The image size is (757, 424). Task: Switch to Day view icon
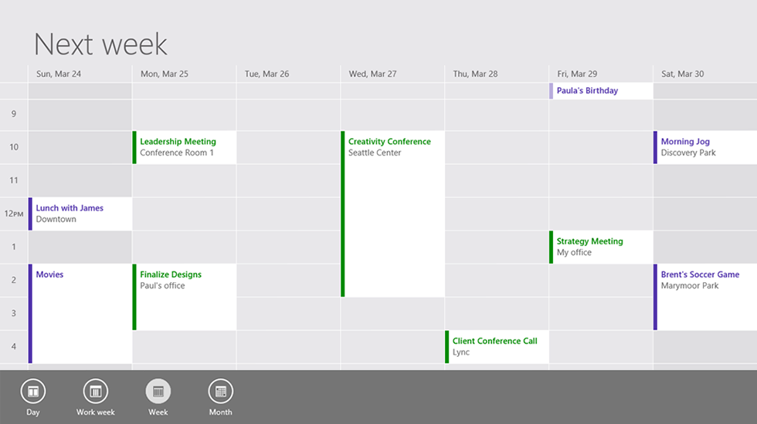pos(33,392)
